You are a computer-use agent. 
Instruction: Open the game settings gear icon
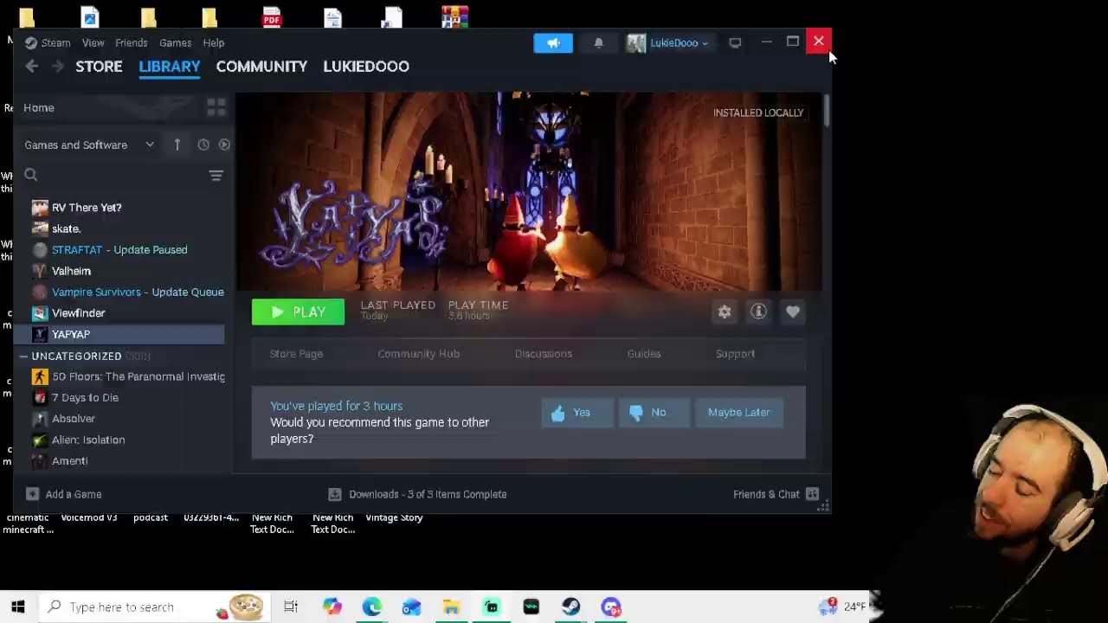pyautogui.click(x=725, y=312)
